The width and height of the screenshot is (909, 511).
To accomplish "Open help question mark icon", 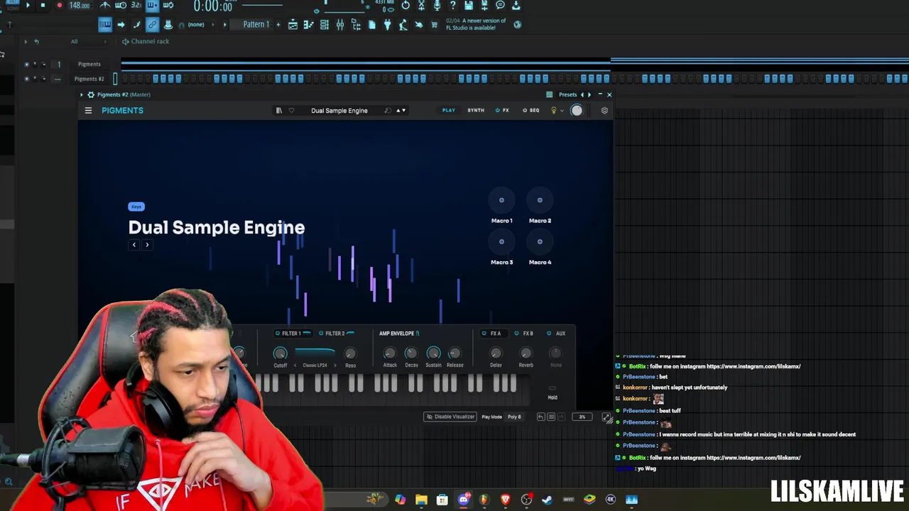I will pyautogui.click(x=452, y=6).
